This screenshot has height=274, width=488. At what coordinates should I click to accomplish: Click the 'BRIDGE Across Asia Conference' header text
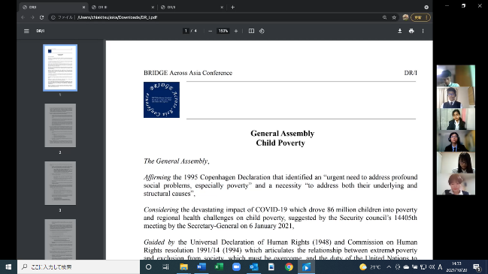188,73
